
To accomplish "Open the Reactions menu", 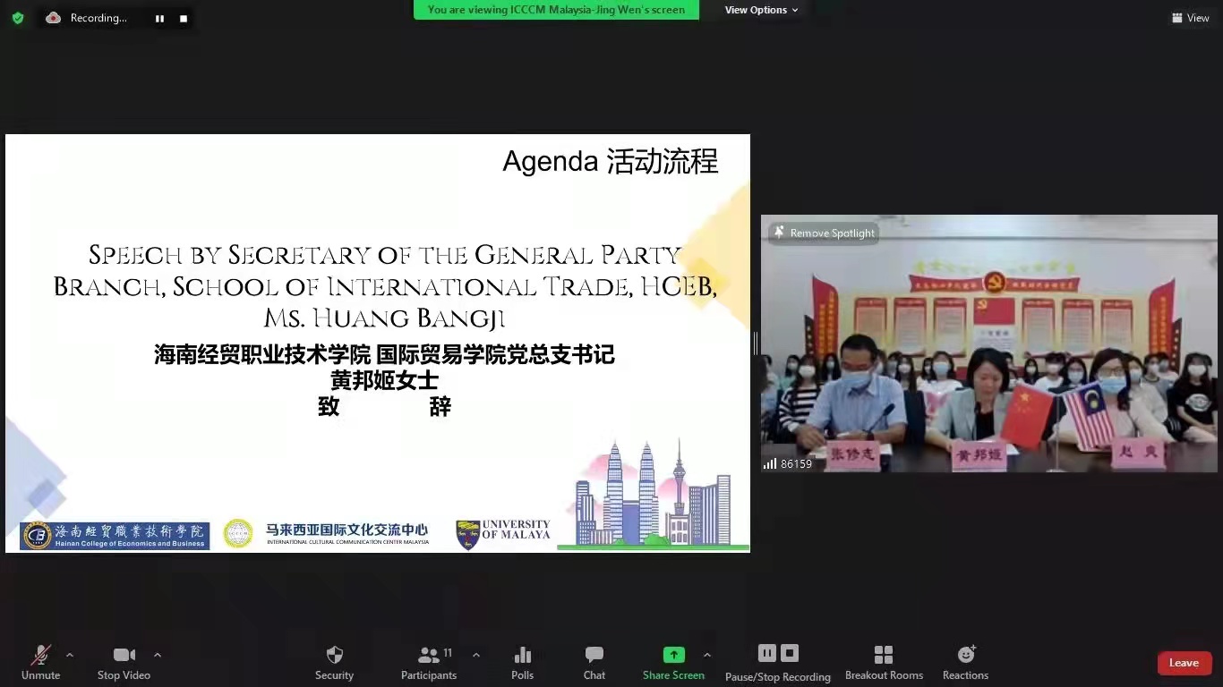I will point(965,662).
